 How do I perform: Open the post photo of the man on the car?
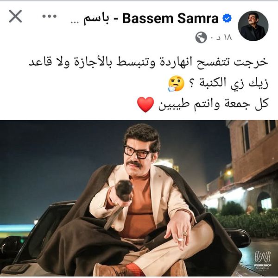[139, 198]
